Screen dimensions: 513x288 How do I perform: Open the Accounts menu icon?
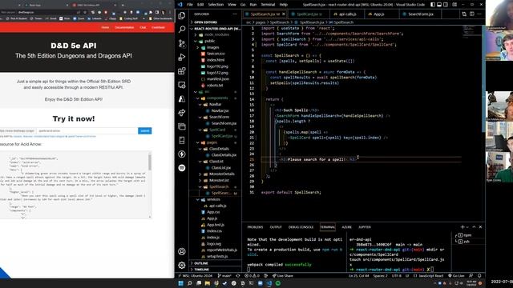click(x=182, y=251)
